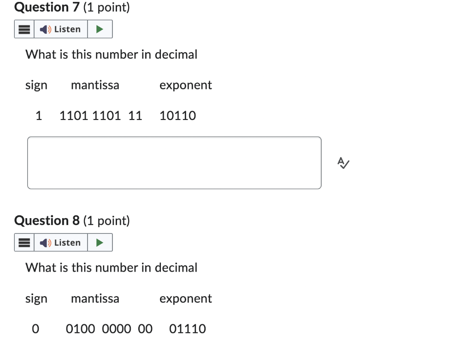Viewport: 472px width, 345px height.
Task: Click the Listen button labeled text for Question 7
Action: 68,29
